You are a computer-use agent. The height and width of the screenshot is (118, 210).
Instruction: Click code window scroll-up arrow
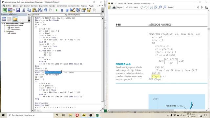(102, 18)
